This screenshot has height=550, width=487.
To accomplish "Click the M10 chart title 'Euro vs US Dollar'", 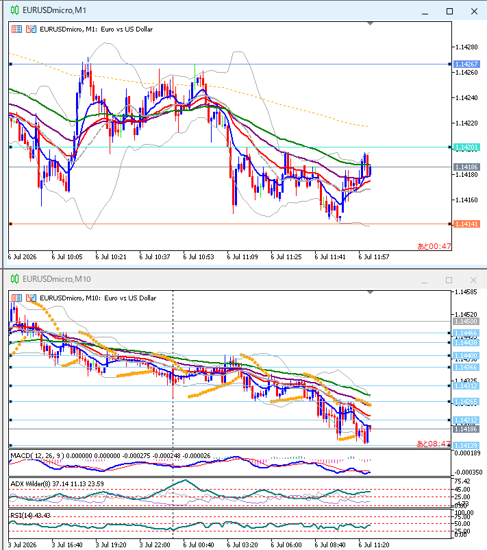I will coord(130,298).
